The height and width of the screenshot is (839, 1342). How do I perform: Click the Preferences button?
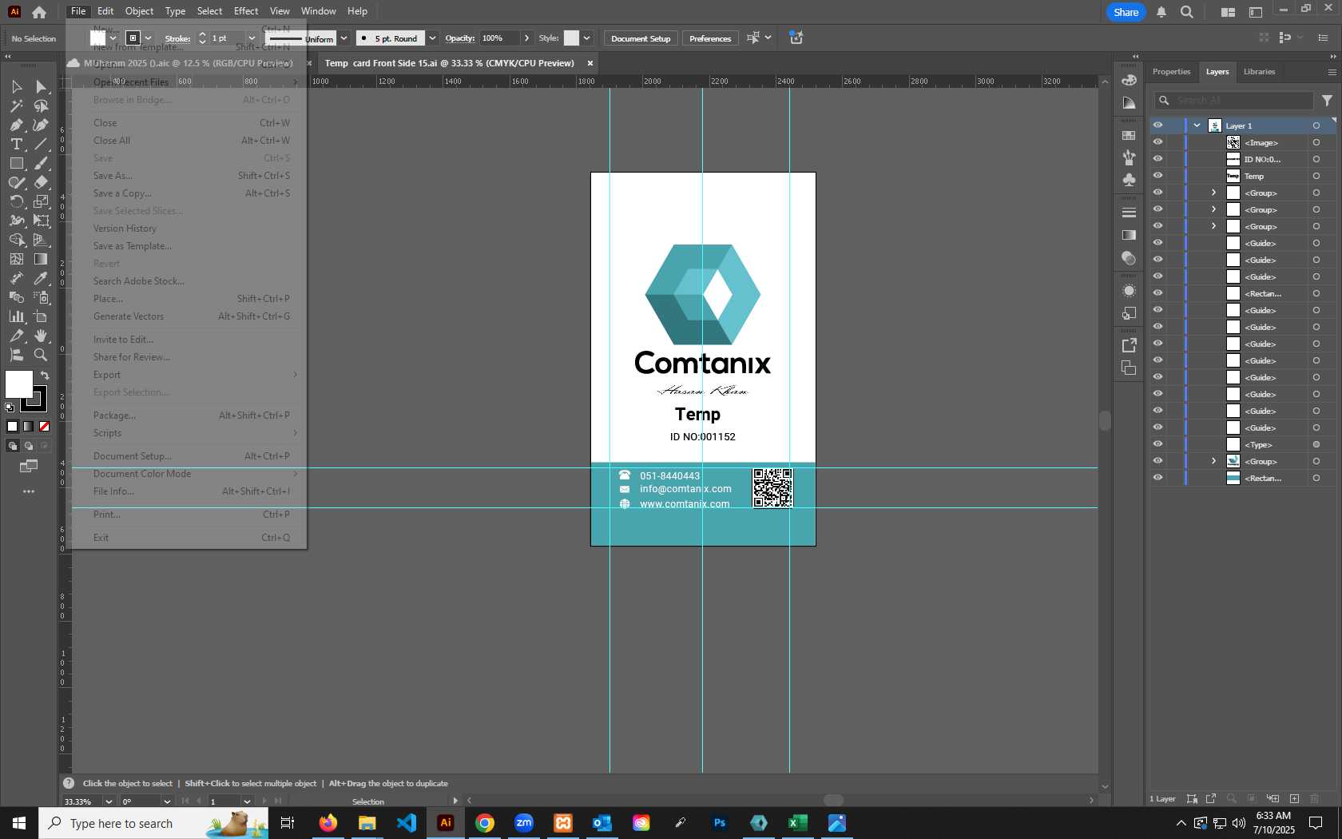coord(710,38)
